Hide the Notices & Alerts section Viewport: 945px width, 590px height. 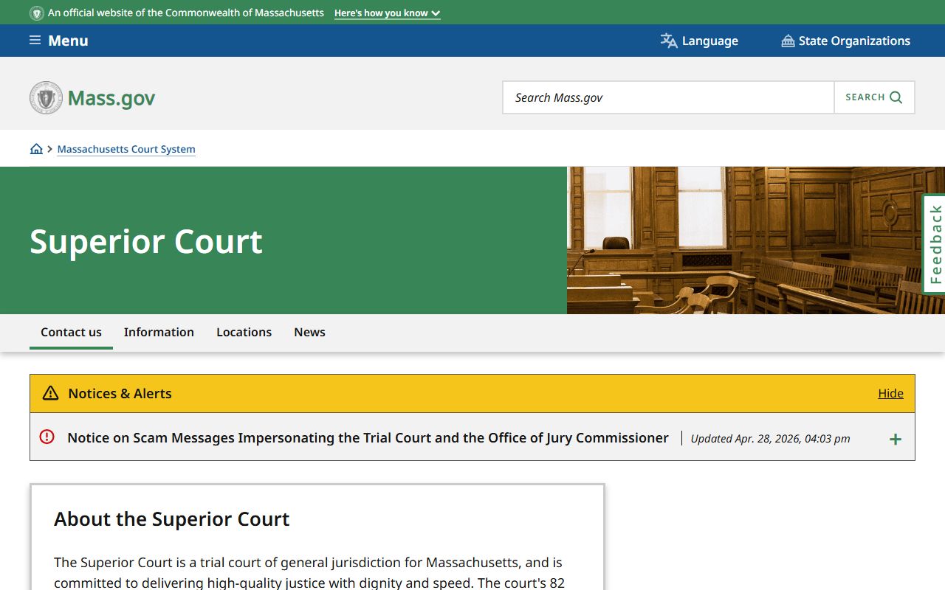(890, 393)
